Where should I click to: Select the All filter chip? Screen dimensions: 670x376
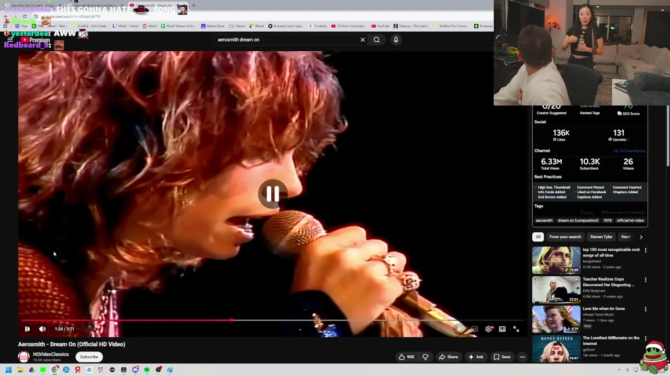538,237
